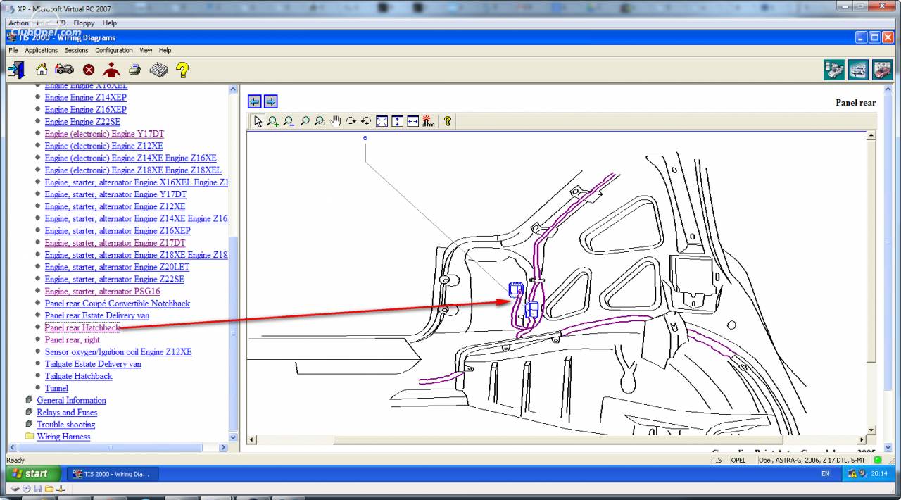Screen dimensions: 901x500
Task: Open Panel rear, right link
Action: [x=72, y=339]
